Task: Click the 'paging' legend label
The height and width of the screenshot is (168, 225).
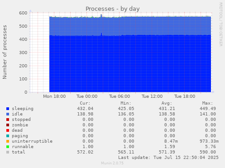Action: [x=20, y=136]
